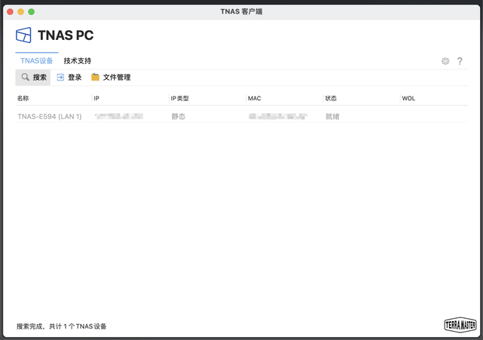Click the blue login arrow icon

click(x=60, y=77)
